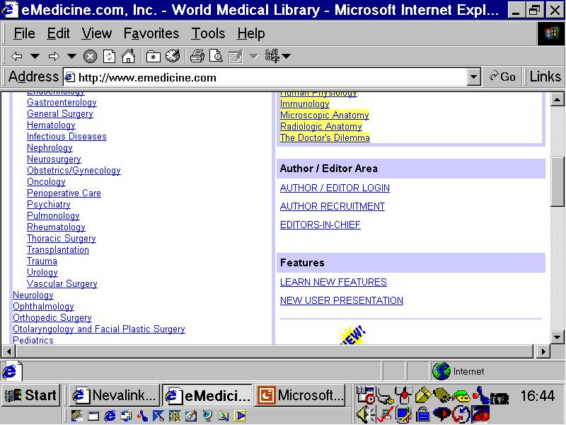Open the encoding icon's dropdown arrow
The image size is (566, 425).
[287, 56]
